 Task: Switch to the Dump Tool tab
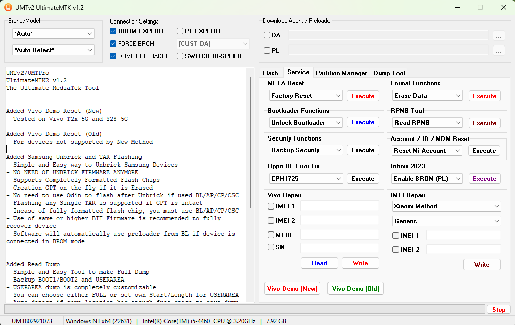coord(388,73)
